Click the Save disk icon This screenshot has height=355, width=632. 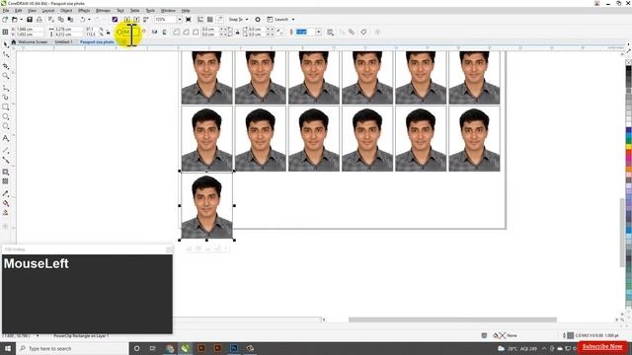pos(30,20)
